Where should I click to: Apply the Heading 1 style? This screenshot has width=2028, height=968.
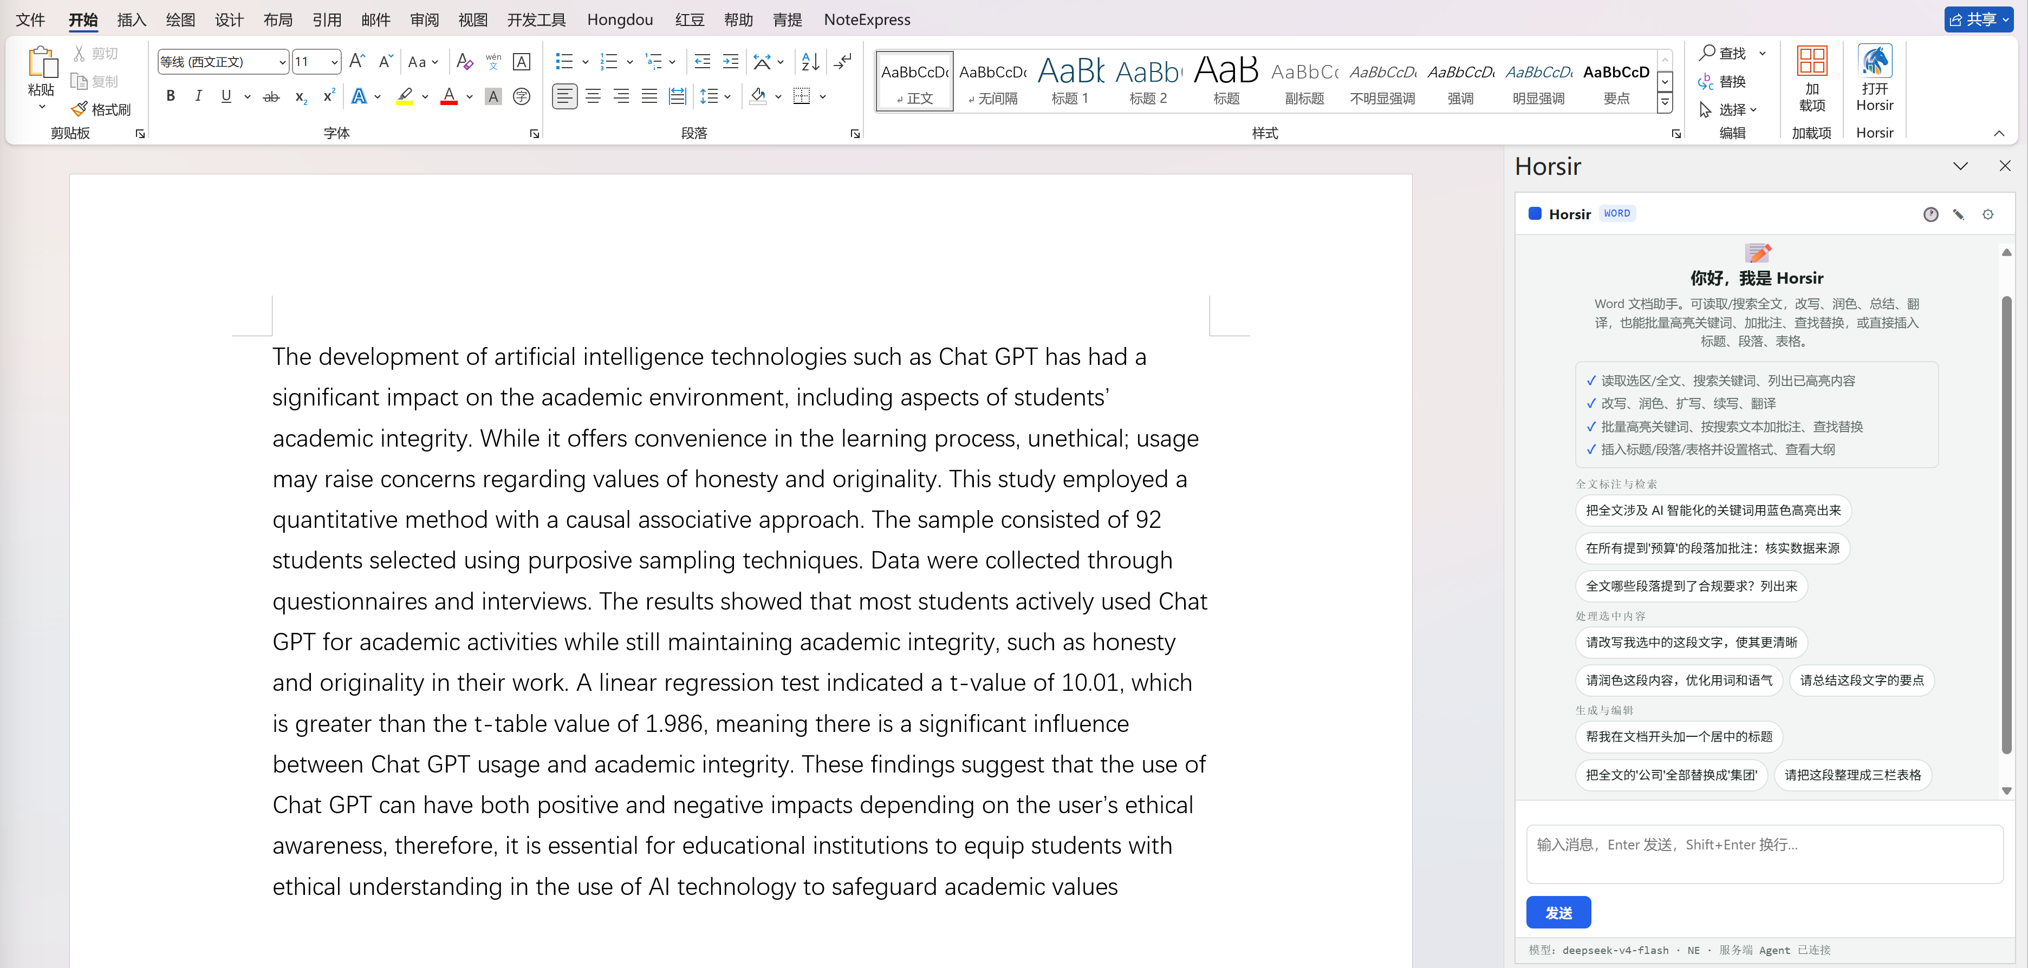(x=1070, y=80)
